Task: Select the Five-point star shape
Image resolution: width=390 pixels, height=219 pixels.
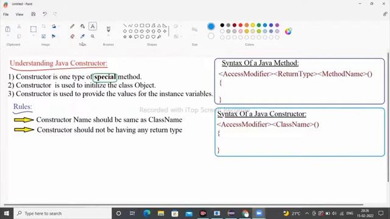Action: (125, 37)
